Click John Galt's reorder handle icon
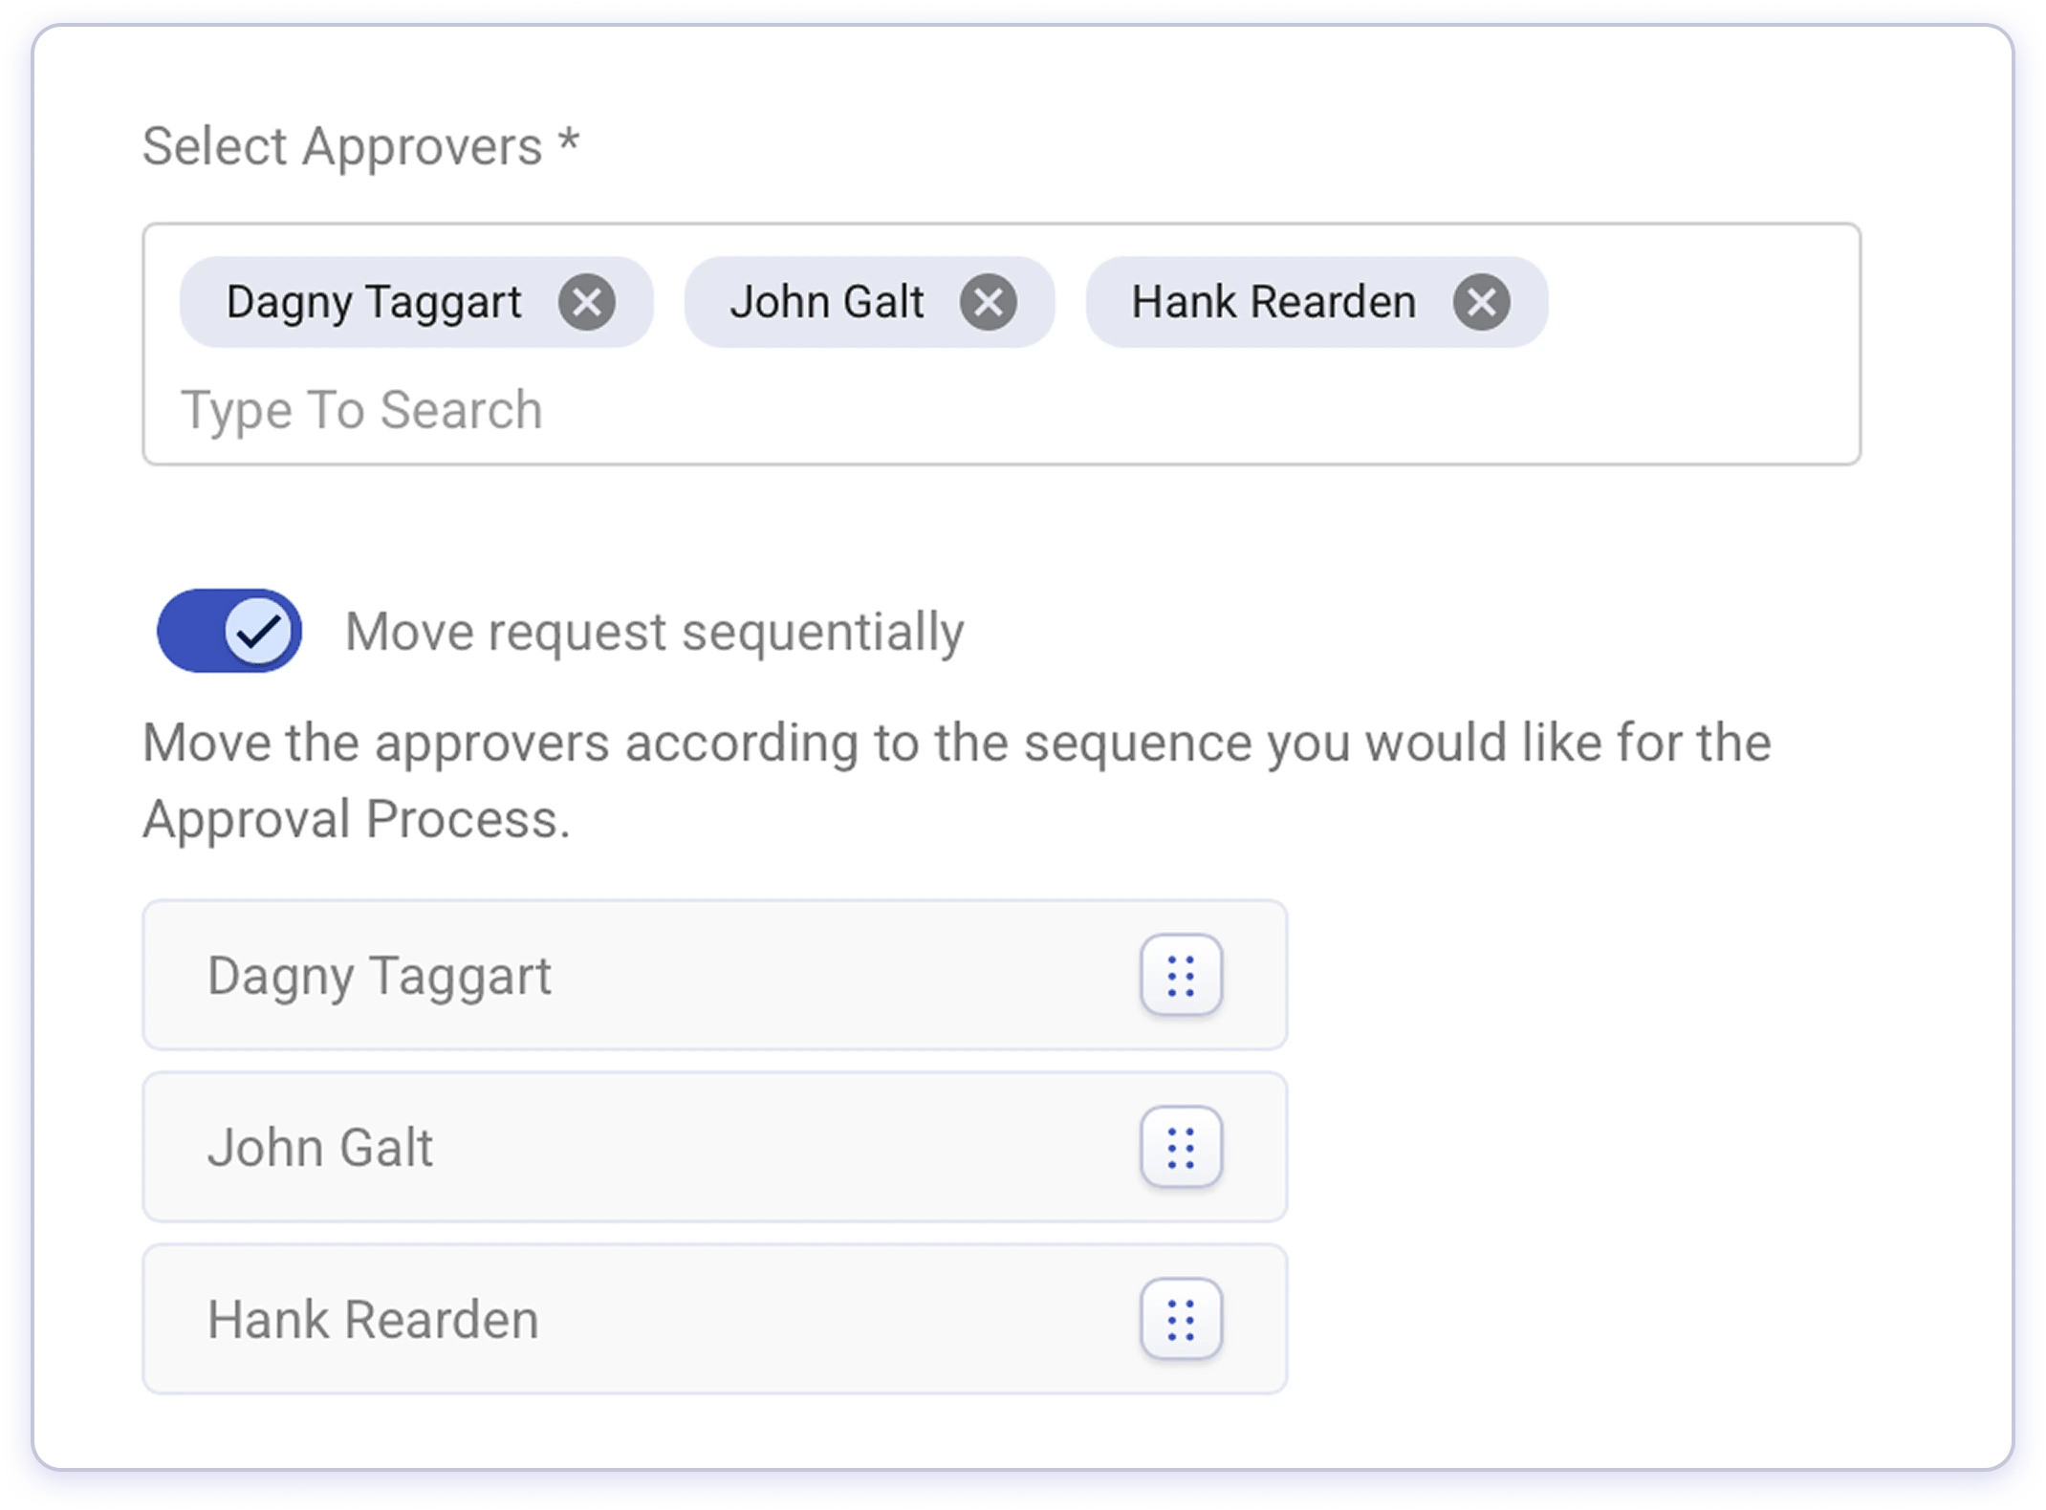 coord(1181,1147)
